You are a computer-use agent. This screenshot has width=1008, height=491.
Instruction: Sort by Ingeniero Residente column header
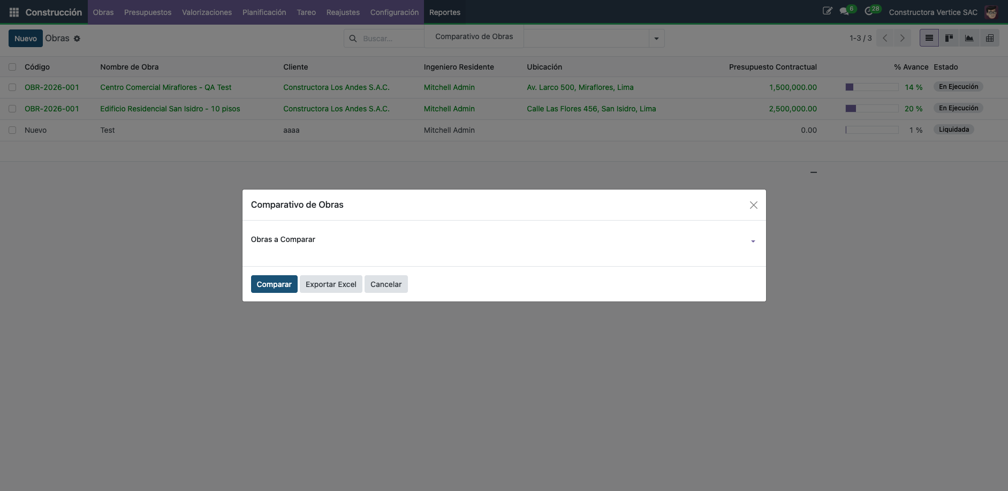(x=459, y=67)
